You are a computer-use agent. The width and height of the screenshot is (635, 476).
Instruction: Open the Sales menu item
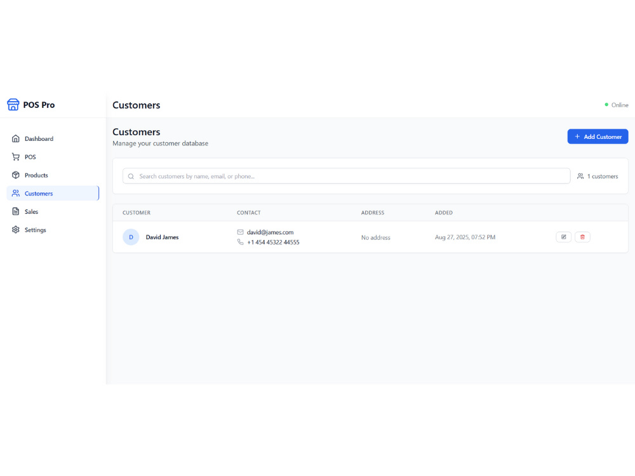(53, 211)
